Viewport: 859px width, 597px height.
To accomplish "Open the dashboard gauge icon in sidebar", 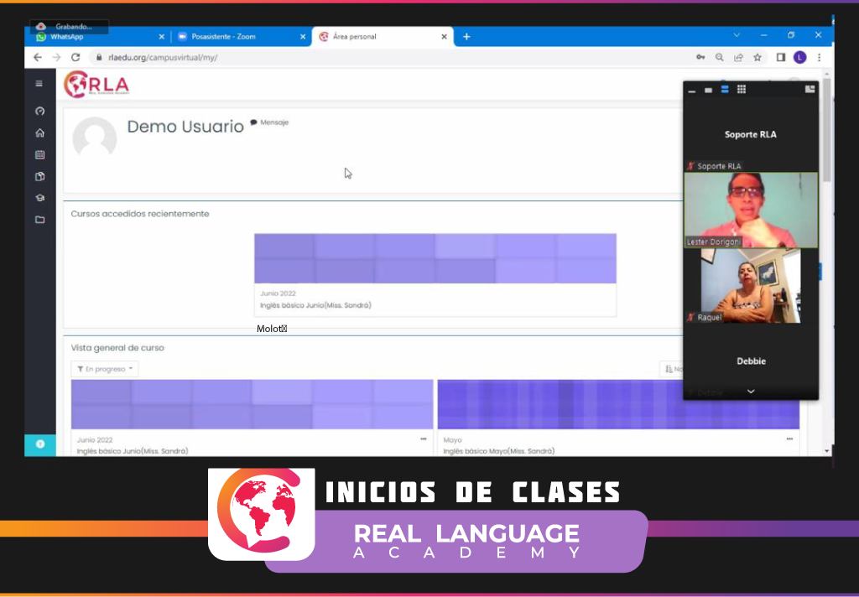I will [39, 112].
